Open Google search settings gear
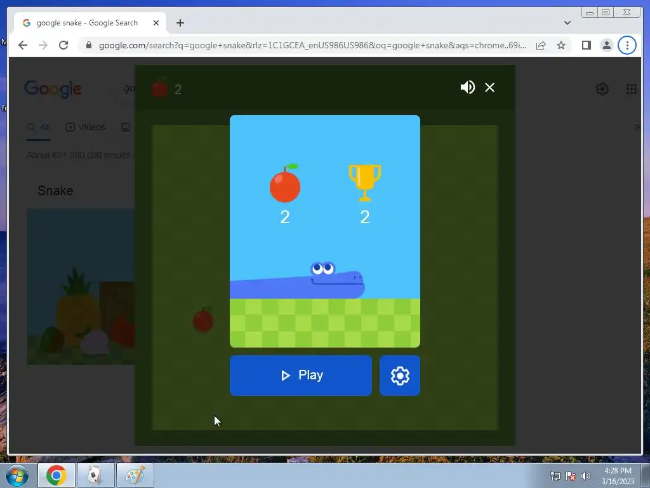This screenshot has height=488, width=650. pyautogui.click(x=602, y=89)
